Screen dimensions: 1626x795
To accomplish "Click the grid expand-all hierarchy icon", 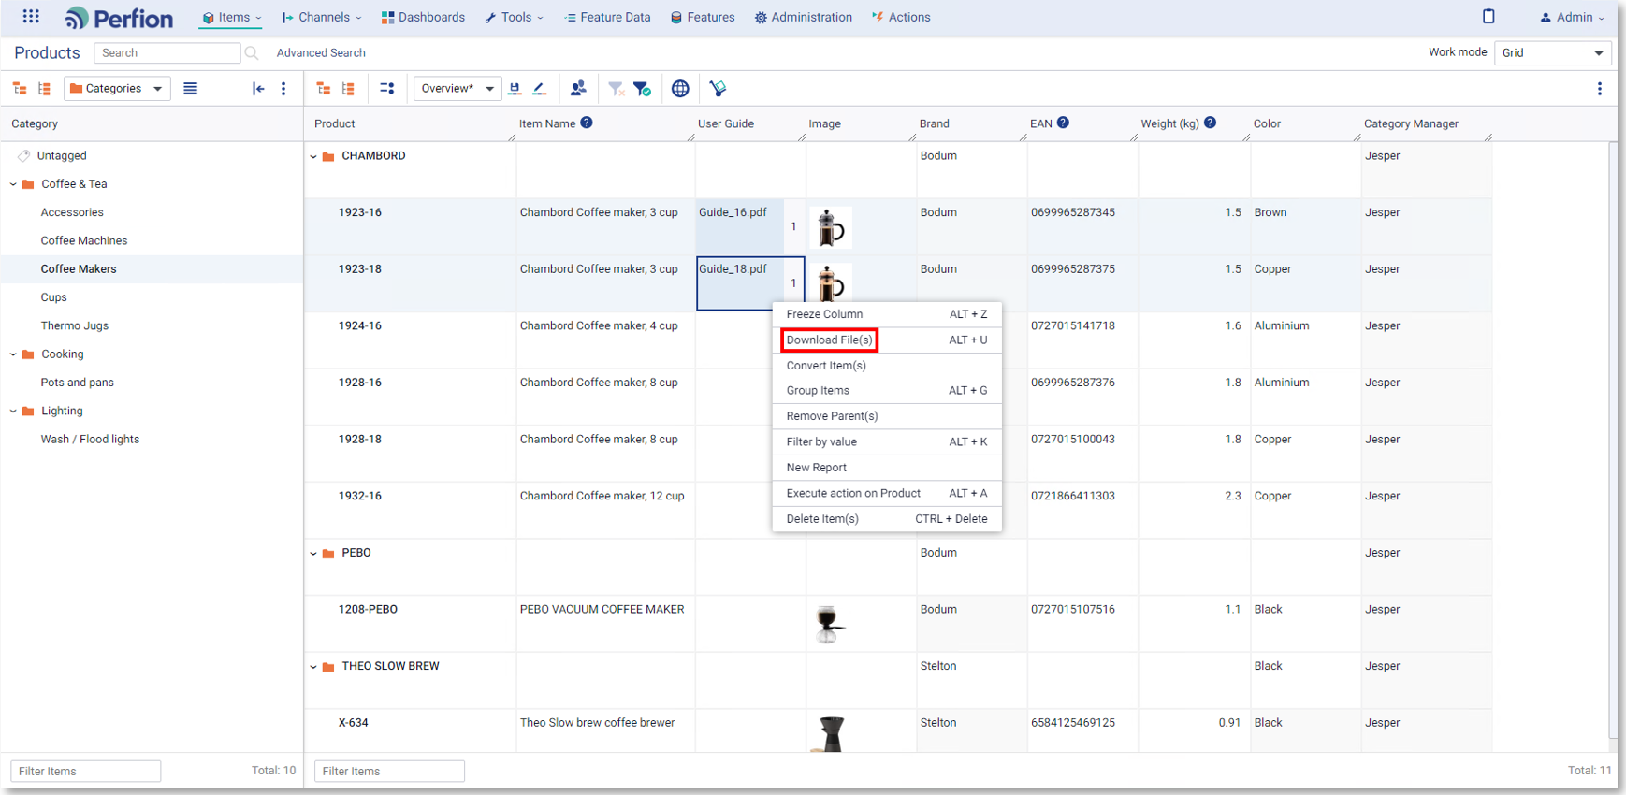I will click(348, 89).
